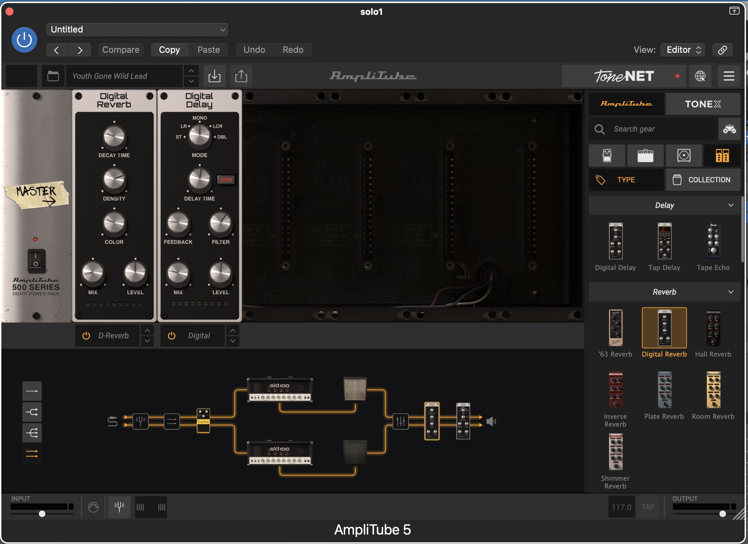
Task: Toggle the Digital delay module power button
Action: [172, 336]
